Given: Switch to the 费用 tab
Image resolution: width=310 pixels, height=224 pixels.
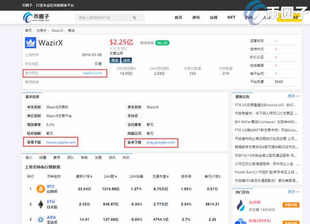Looking at the screenshot, I should tap(57, 158).
